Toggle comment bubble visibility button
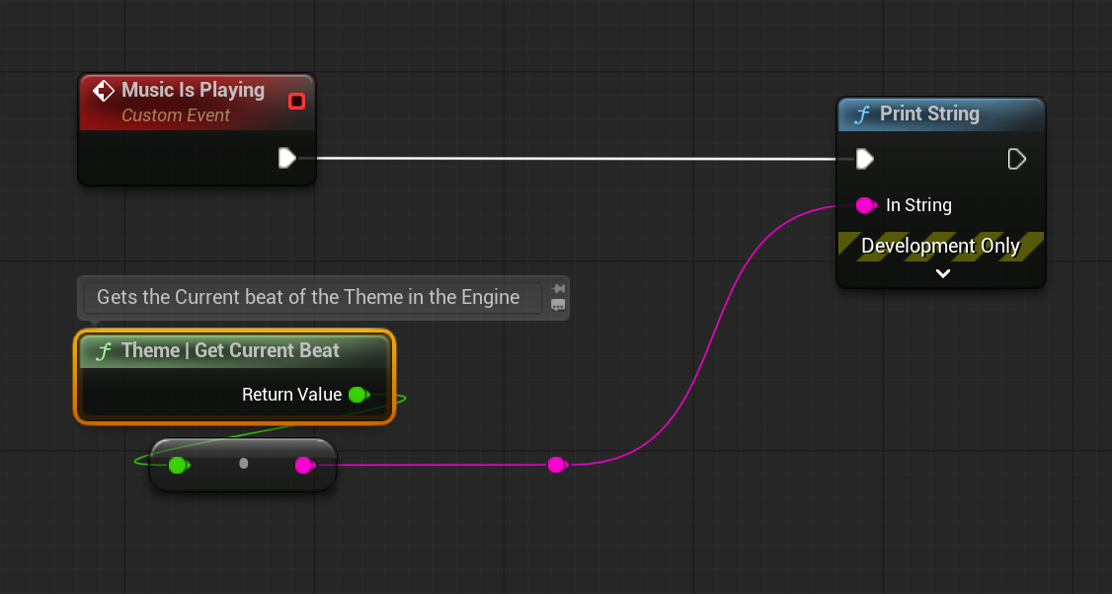 pos(558,306)
